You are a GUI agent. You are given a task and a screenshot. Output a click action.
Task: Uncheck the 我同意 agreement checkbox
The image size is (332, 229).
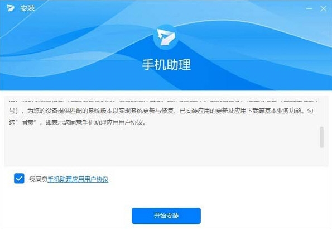pos(19,178)
